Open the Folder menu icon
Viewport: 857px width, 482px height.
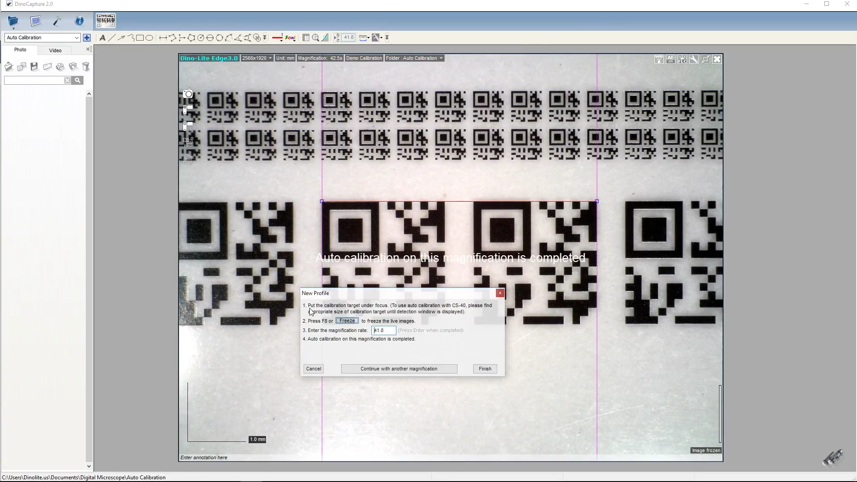13,21
